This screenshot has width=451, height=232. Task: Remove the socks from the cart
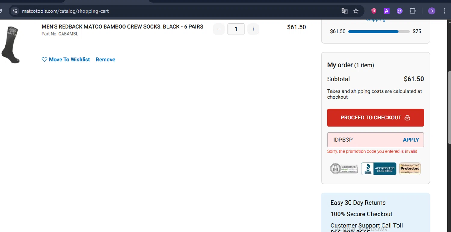(x=105, y=60)
